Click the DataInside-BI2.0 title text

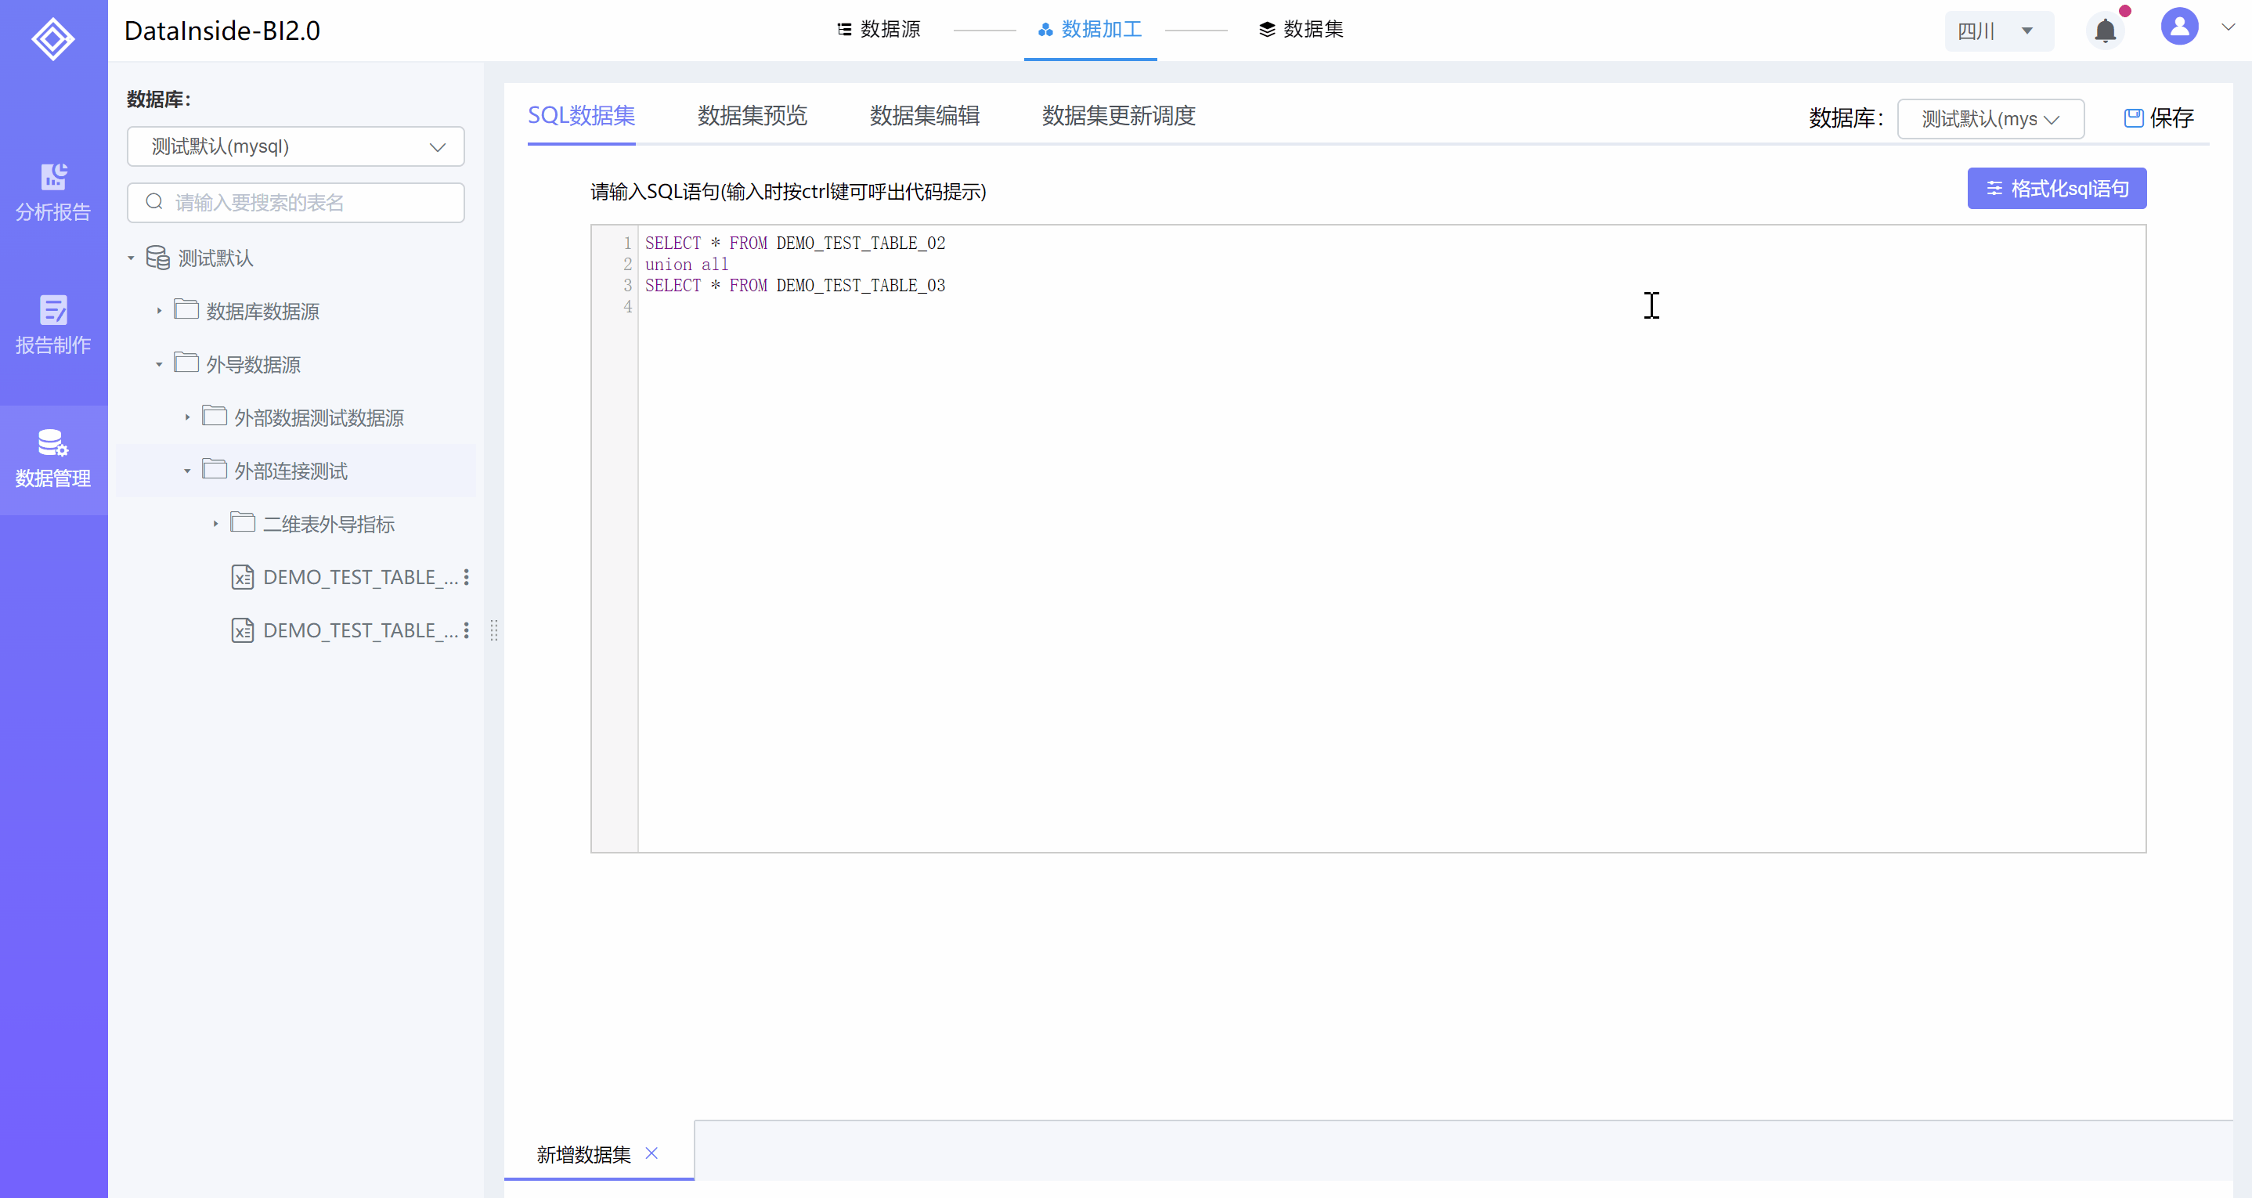click(222, 31)
